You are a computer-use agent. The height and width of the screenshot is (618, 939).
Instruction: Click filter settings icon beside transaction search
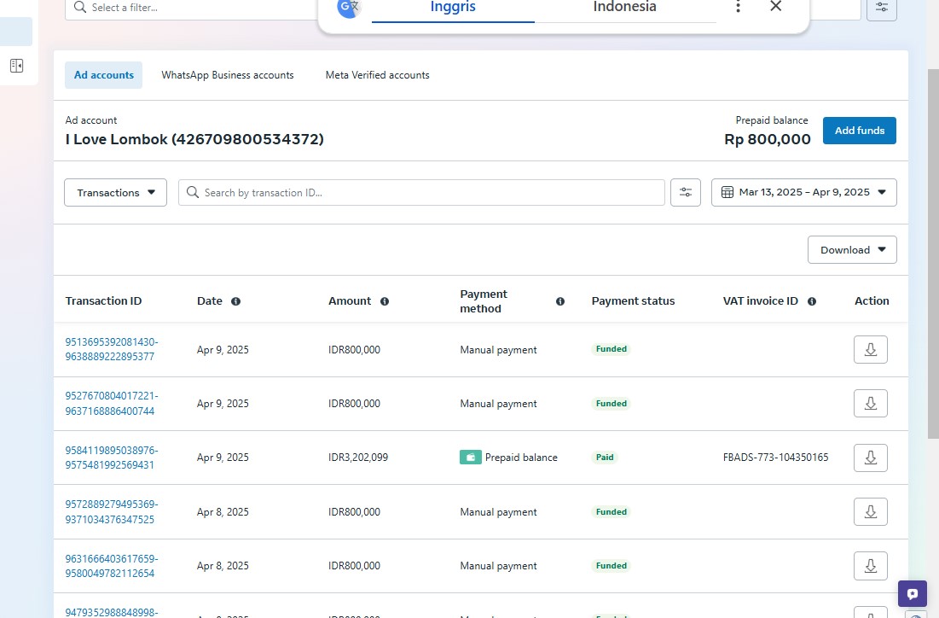click(x=686, y=193)
